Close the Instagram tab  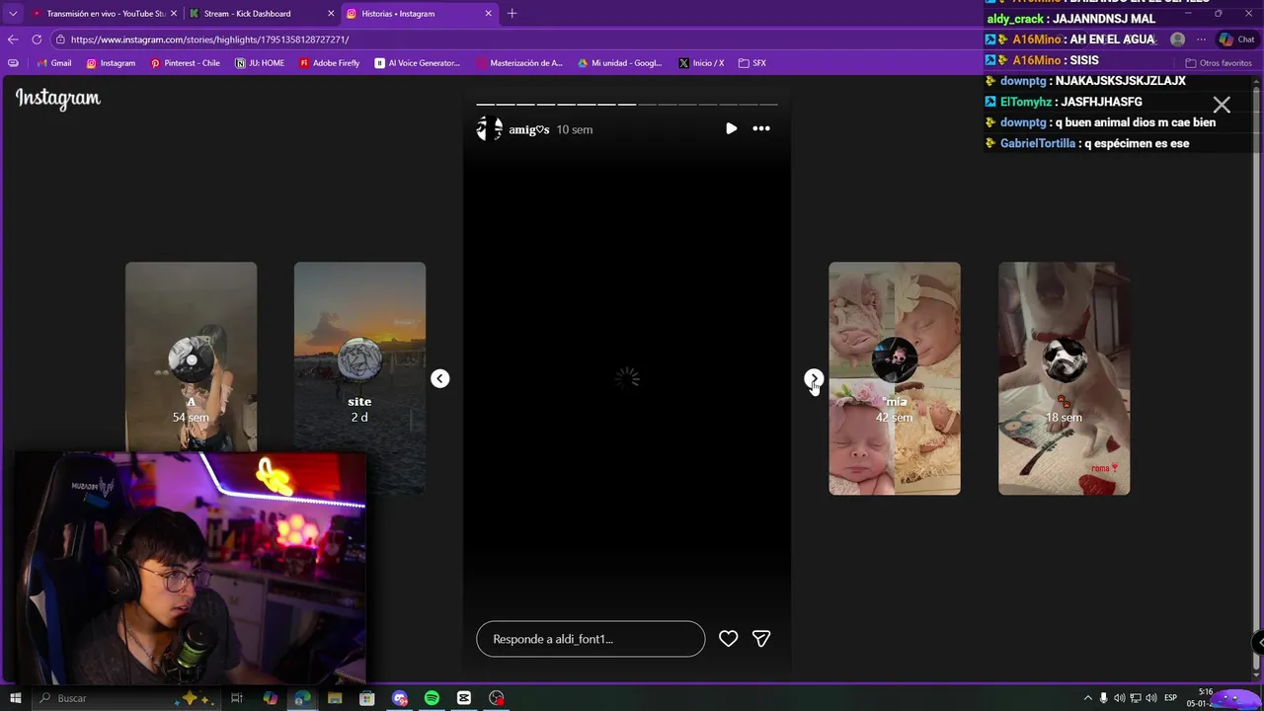pos(488,14)
